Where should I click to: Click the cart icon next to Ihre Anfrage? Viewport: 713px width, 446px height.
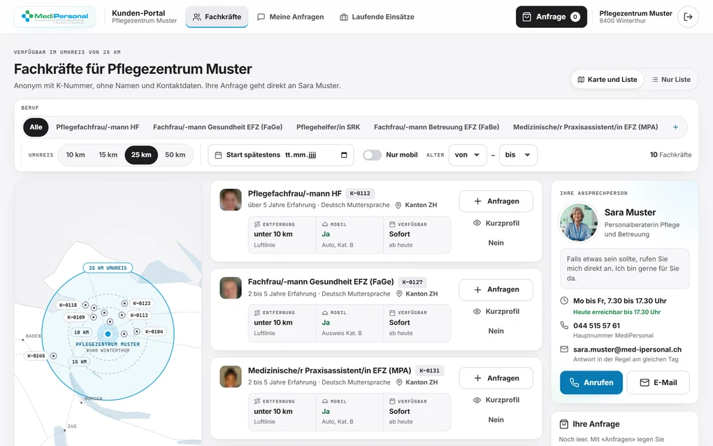tap(564, 424)
